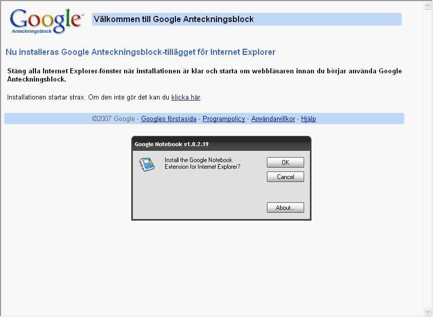Click the Google logo image

pos(45,19)
